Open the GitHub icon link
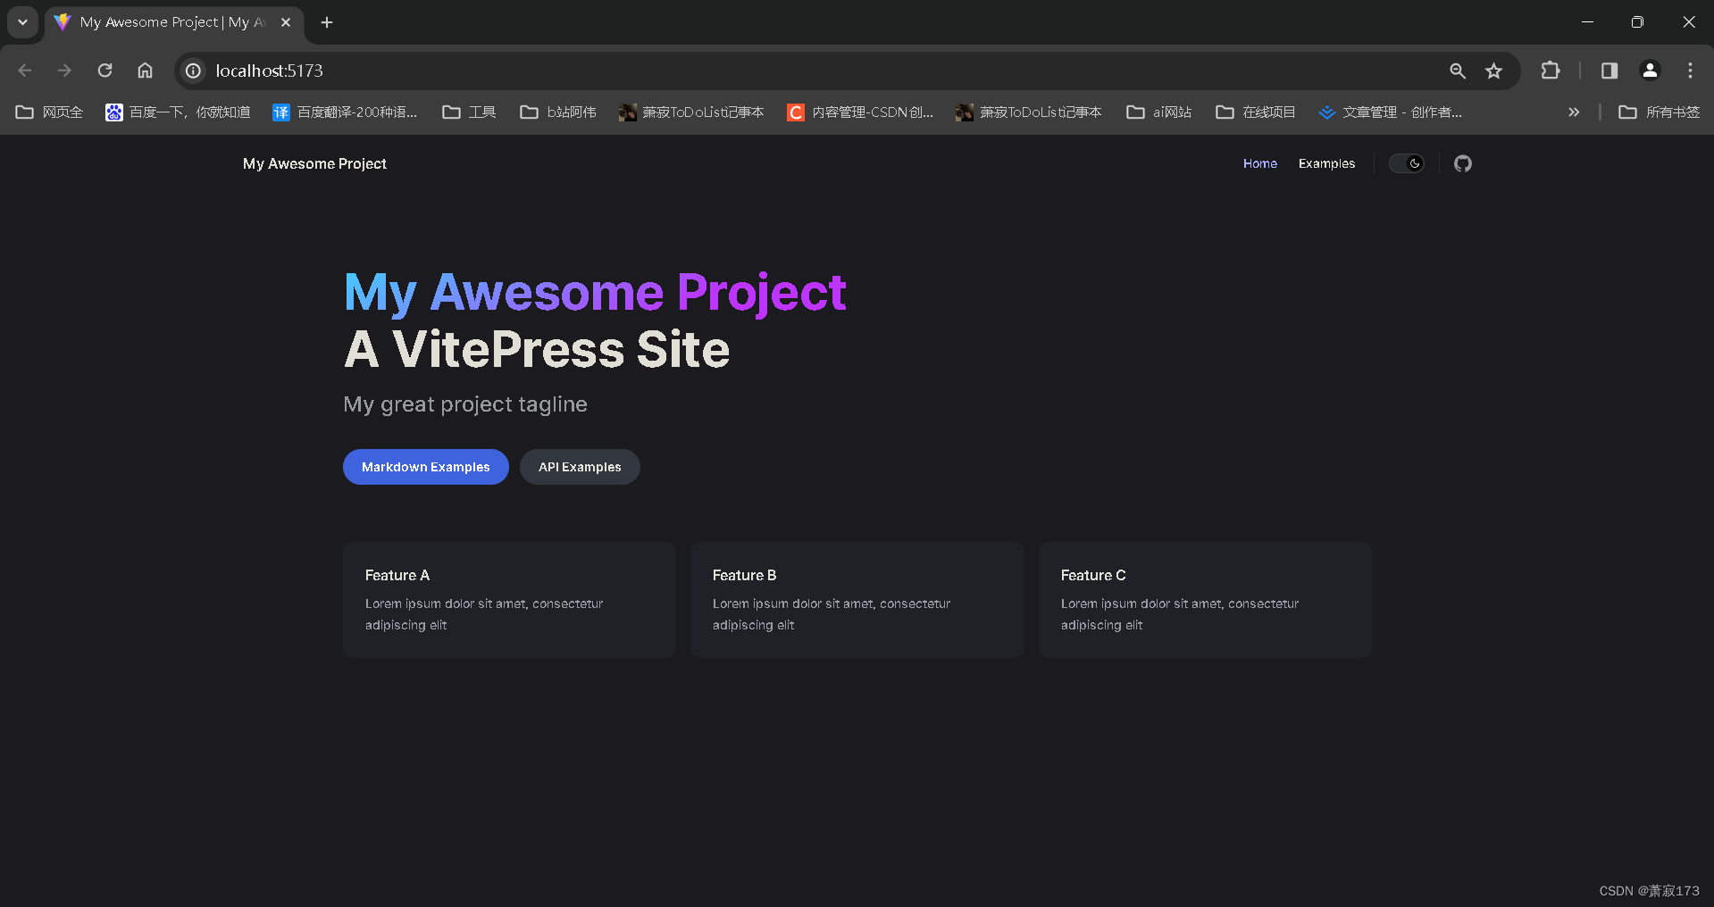This screenshot has height=907, width=1714. click(1462, 163)
